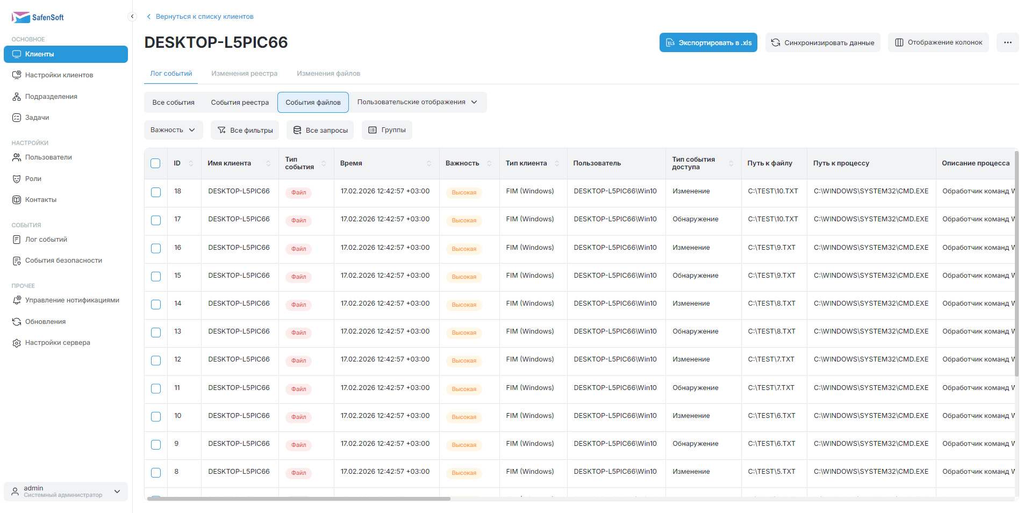This screenshot has width=1031, height=513.
Task: Switch to the Изменения реестра tab
Action: click(x=244, y=74)
